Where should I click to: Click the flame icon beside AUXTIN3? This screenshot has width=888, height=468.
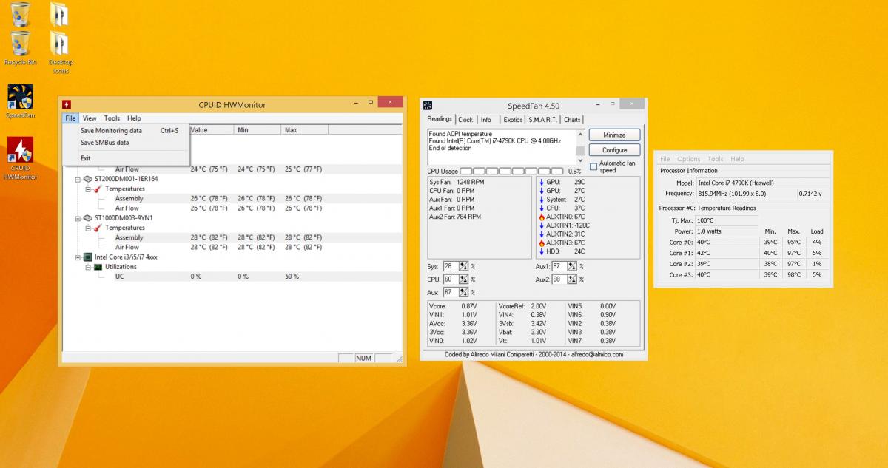pos(542,243)
